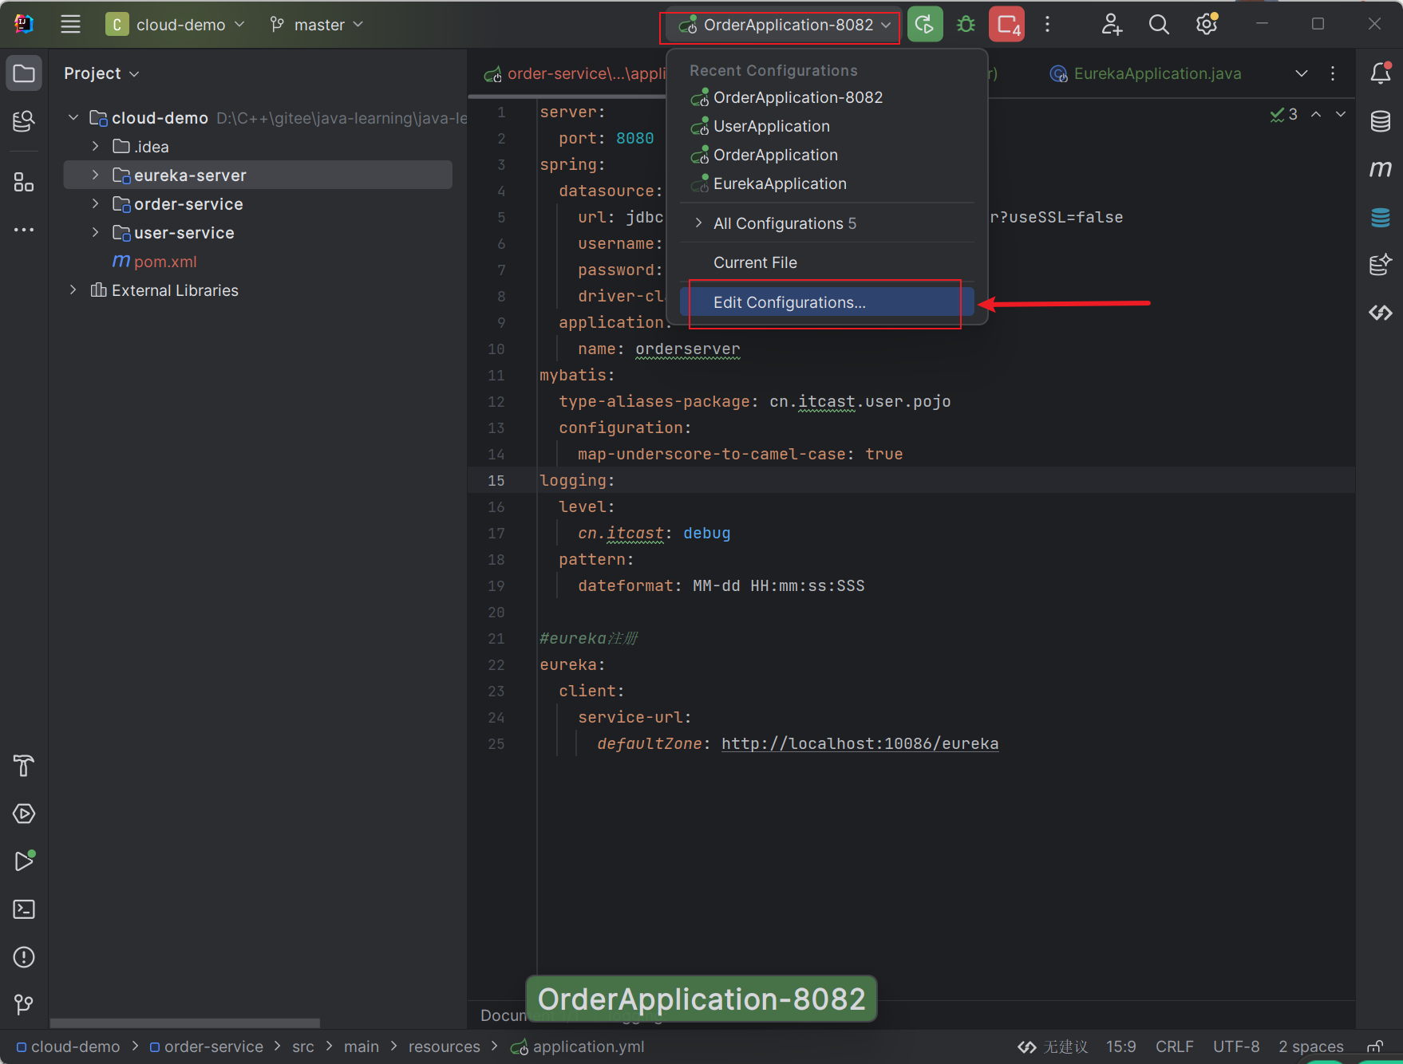The width and height of the screenshot is (1403, 1064).
Task: Open Code With Me add-user icon
Action: click(x=1112, y=25)
